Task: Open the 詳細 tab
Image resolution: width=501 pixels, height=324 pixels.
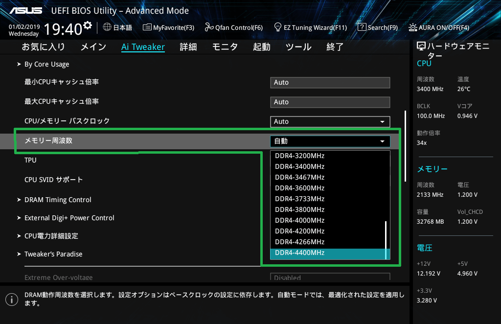Action: (x=188, y=47)
